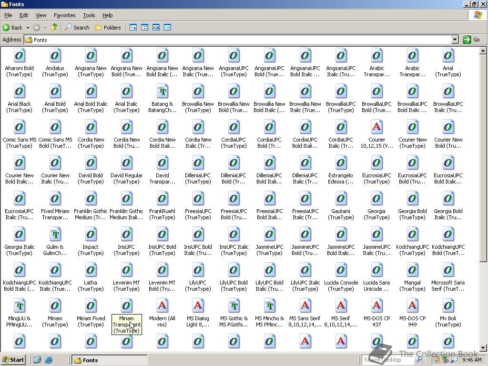
Task: Open the File menu
Action: click(x=8, y=15)
